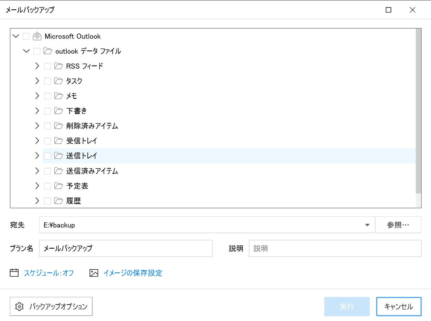Expand the 予定表 folder
Screen dimensions: 431x321
click(37, 186)
